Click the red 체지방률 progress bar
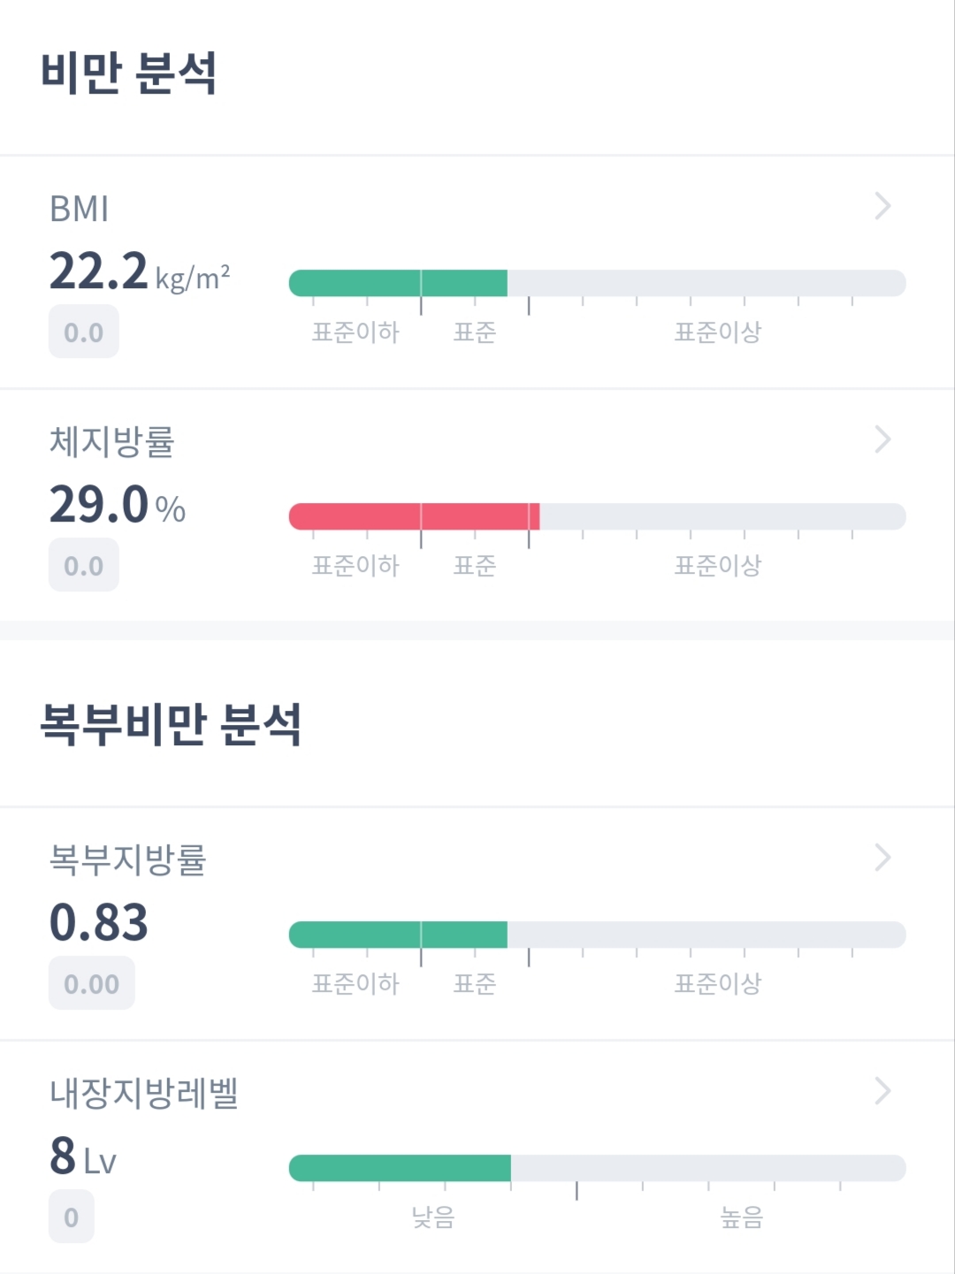 [x=597, y=516]
